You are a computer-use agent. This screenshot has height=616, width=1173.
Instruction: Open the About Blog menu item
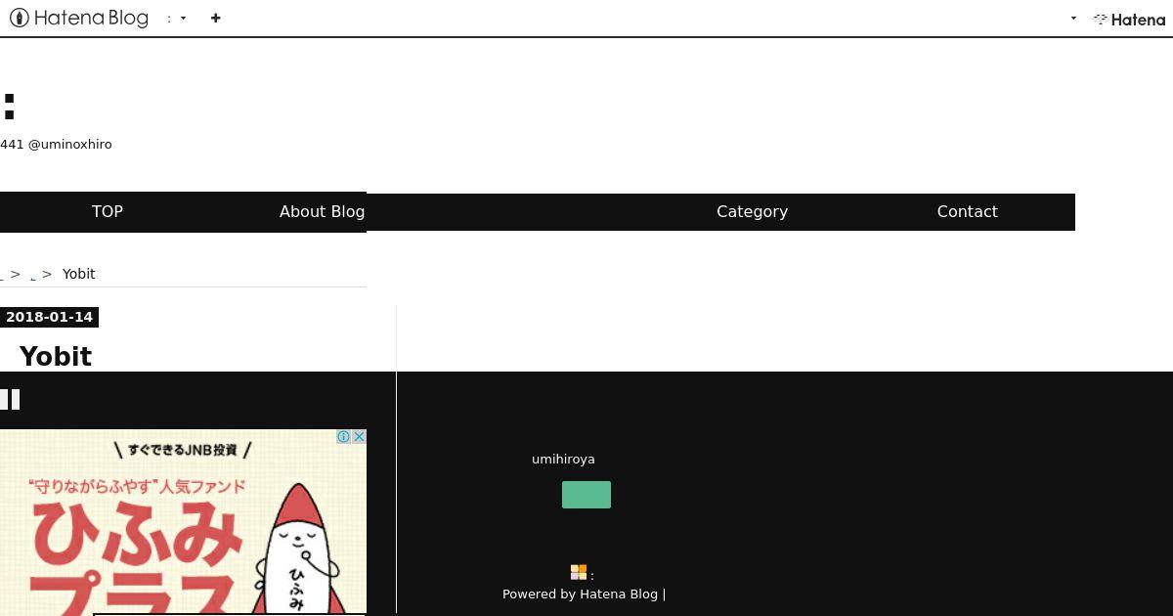pos(322,211)
